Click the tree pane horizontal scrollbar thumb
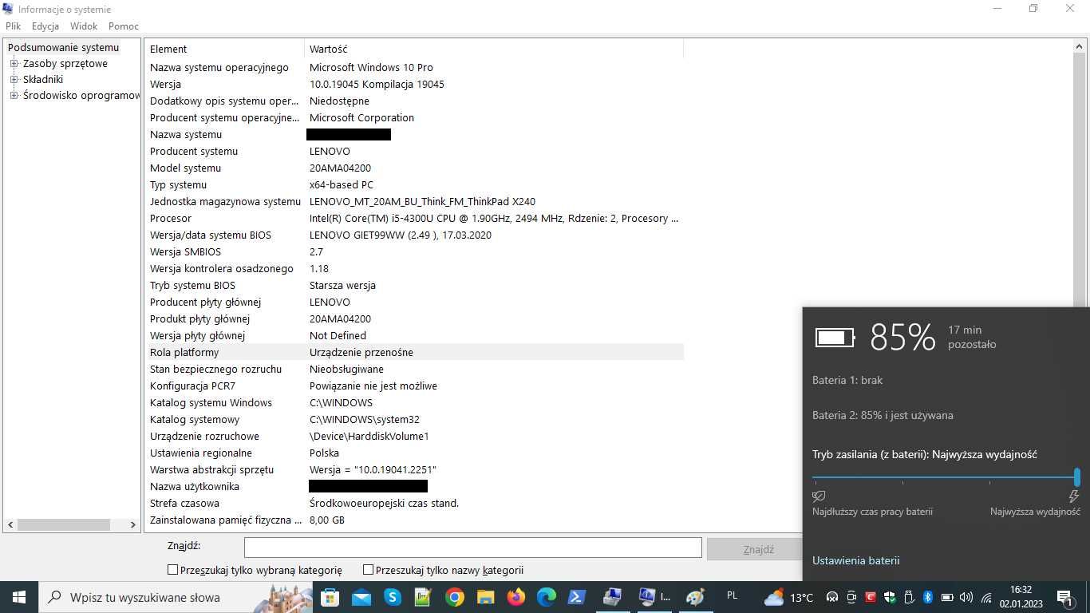Viewport: 1090px width, 613px height. 63,524
